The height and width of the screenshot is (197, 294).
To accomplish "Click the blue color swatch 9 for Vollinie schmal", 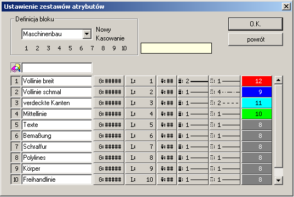I will point(257,92).
